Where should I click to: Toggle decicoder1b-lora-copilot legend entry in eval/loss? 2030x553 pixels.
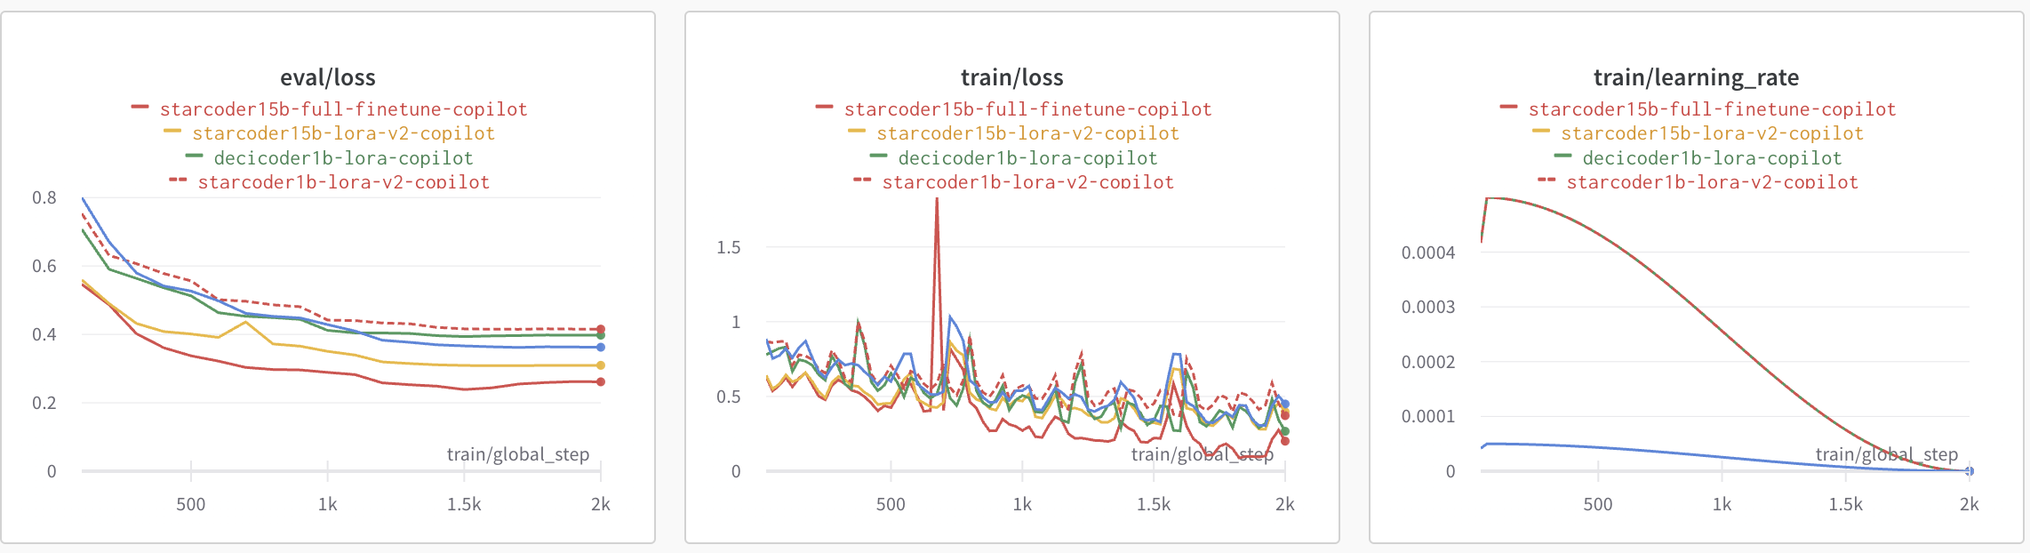point(343,158)
